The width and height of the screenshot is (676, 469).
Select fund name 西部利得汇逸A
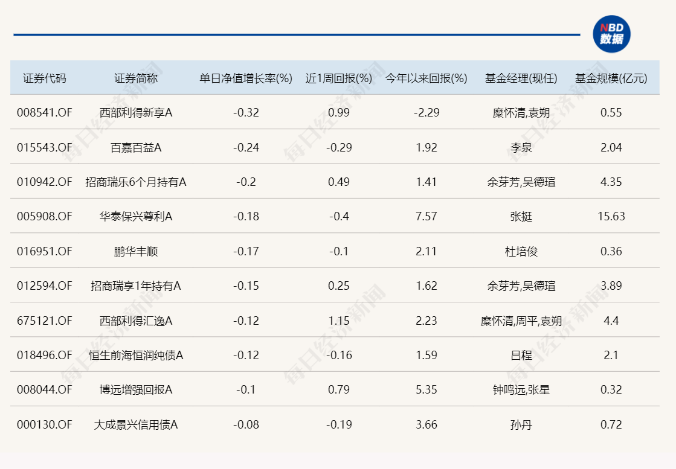(x=136, y=321)
